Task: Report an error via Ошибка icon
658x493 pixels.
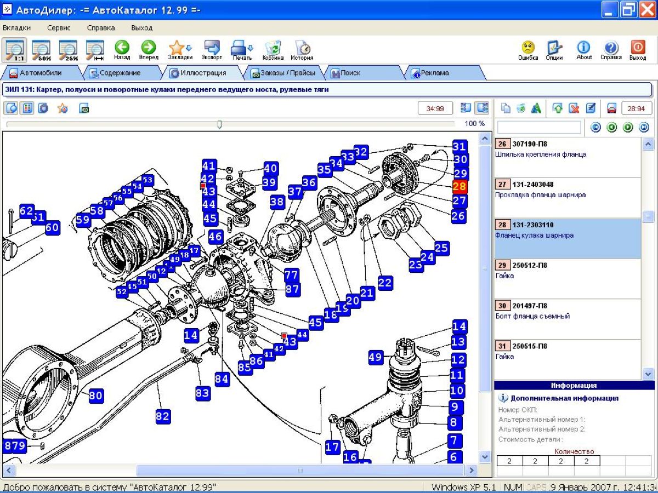Action: click(528, 50)
